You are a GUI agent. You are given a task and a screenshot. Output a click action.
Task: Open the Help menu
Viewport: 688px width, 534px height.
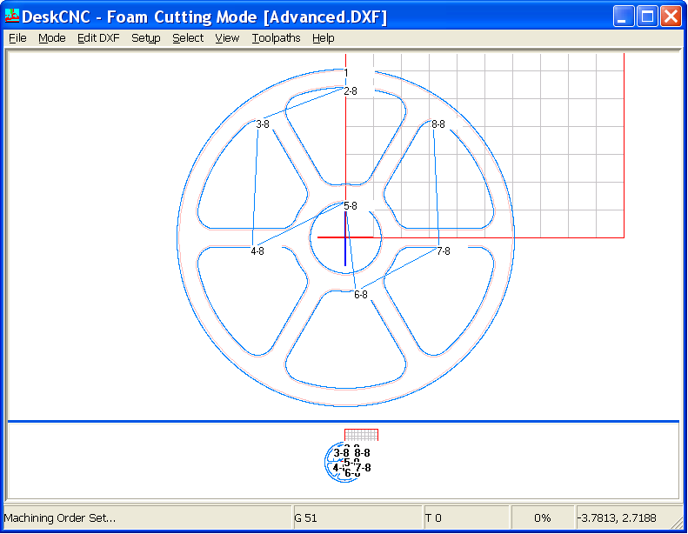324,38
